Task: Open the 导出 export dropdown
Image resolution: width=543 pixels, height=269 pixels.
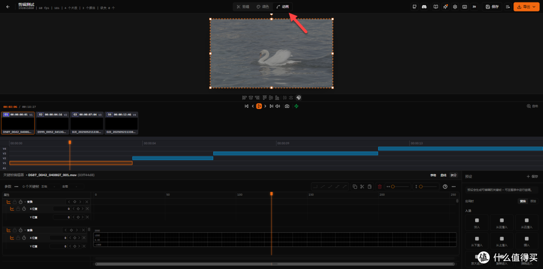Action: click(526, 7)
